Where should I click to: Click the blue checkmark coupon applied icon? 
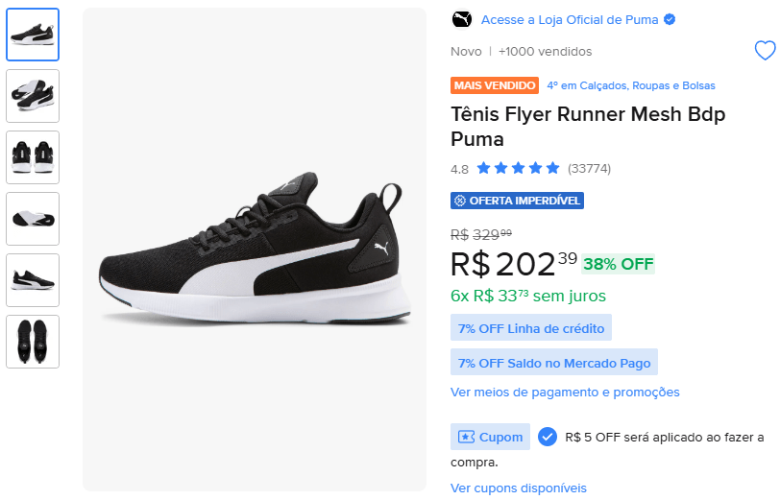click(x=548, y=437)
